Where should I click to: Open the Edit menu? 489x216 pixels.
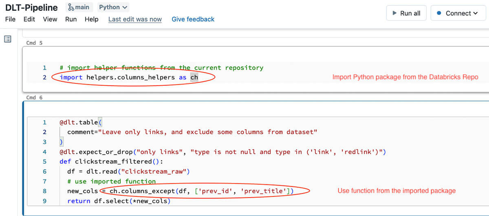point(29,19)
